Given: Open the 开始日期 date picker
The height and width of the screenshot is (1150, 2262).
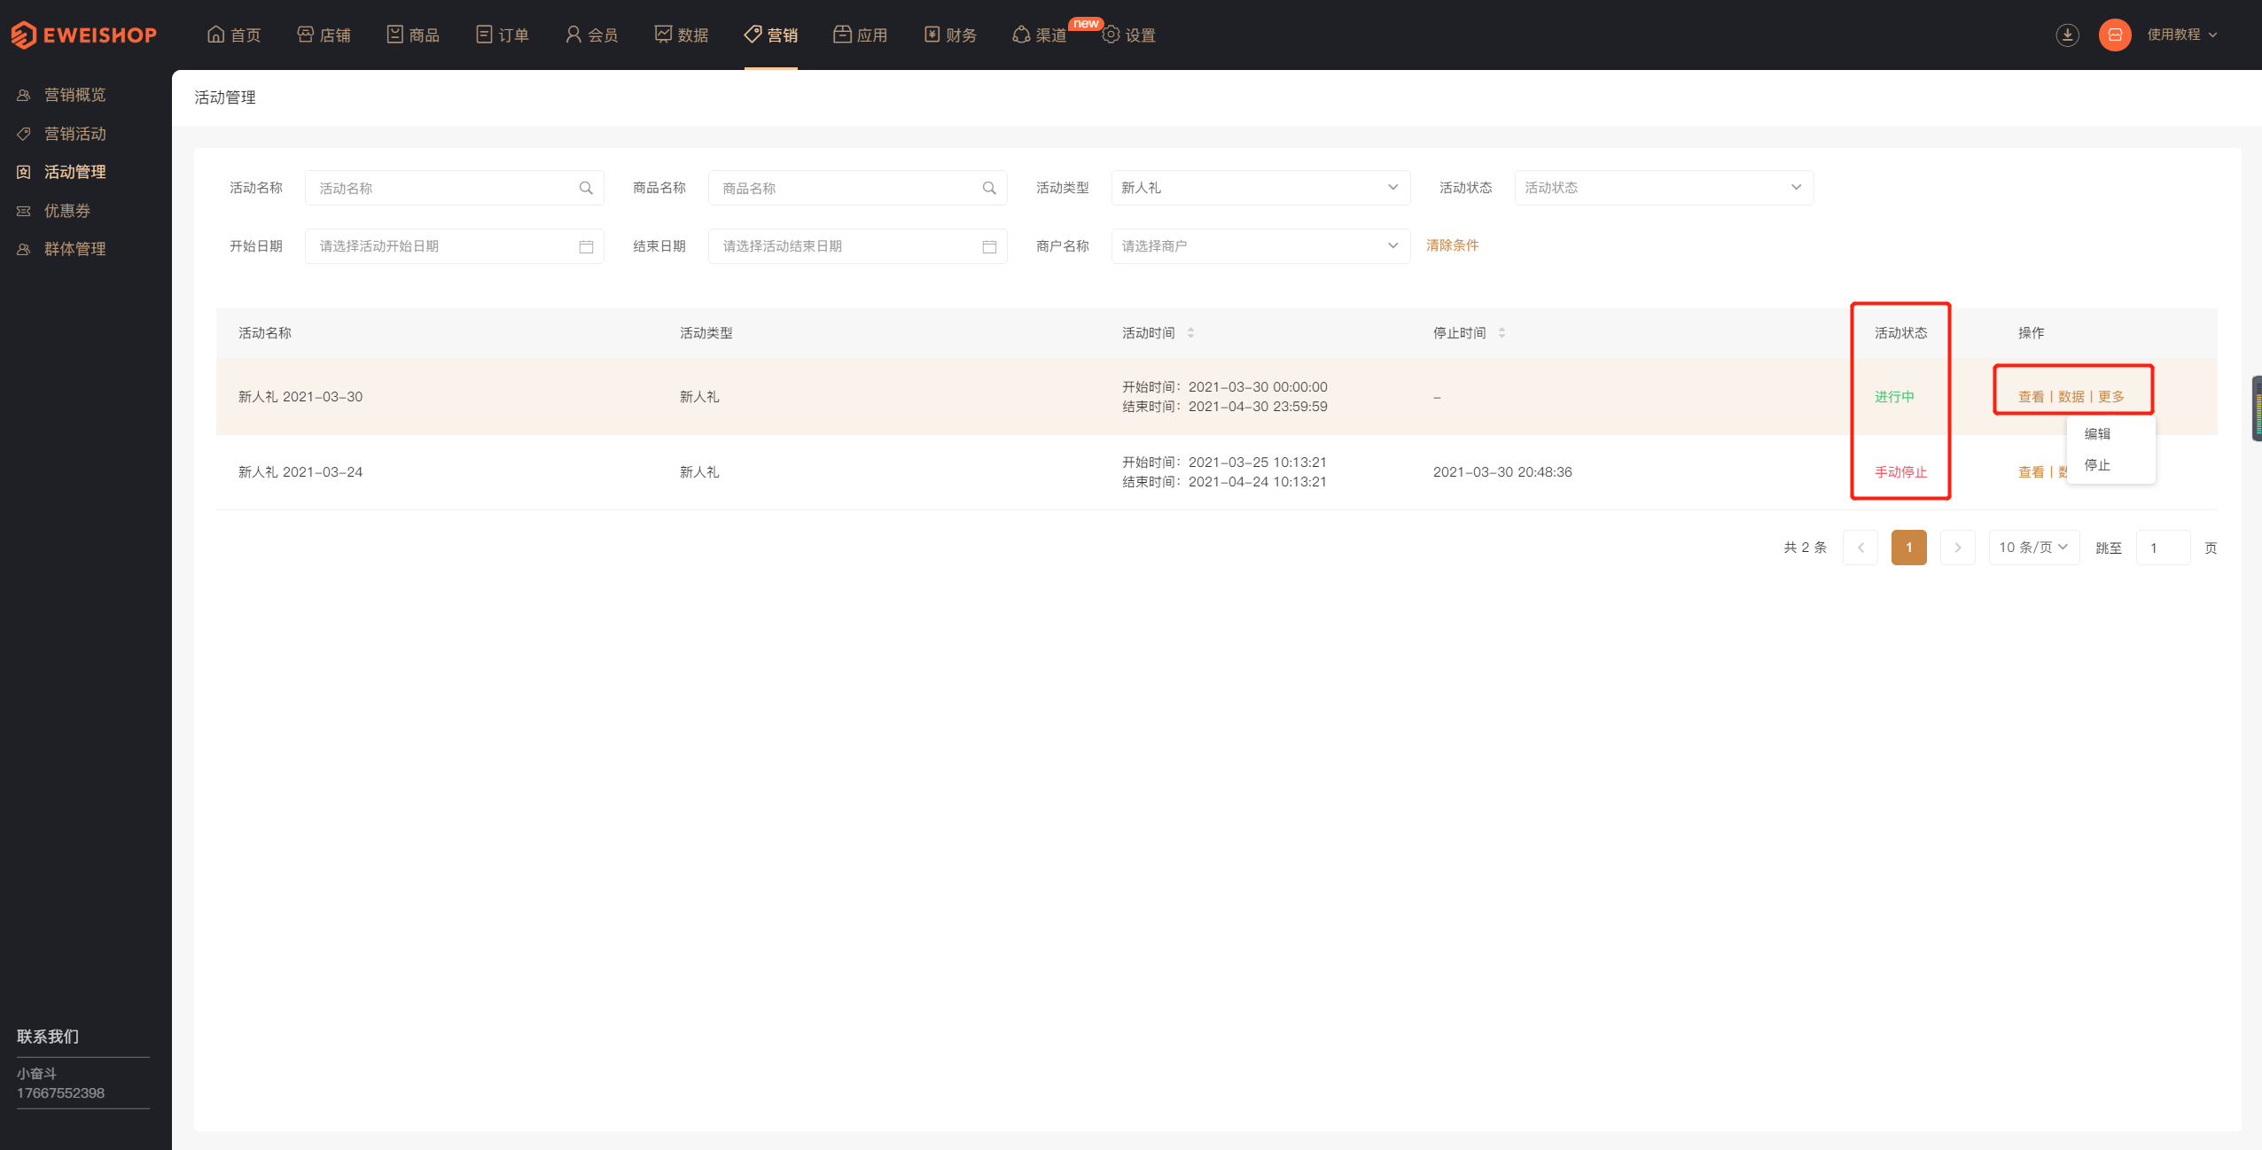Looking at the screenshot, I should 454,246.
